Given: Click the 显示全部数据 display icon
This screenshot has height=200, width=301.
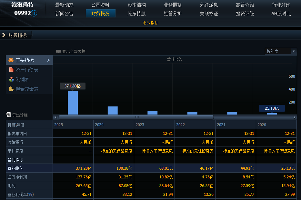Looking at the screenshot, I should pos(58,51).
